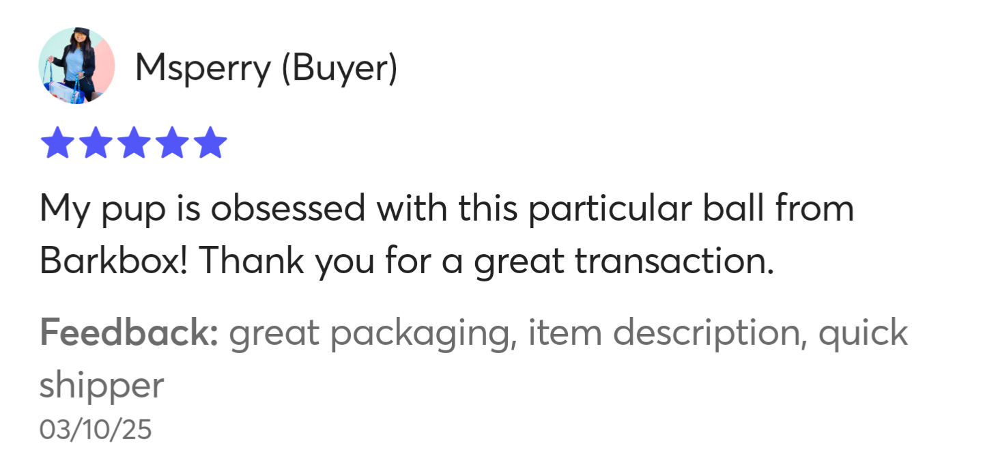Image resolution: width=983 pixels, height=474 pixels.
Task: Click 'Thank you for a great transaction' sentence
Action: 487,262
